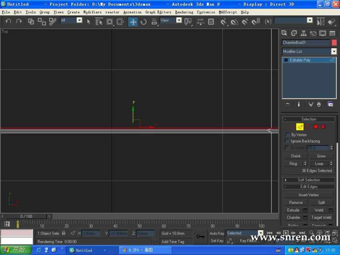Click the Configure Modifier Sets icon
The image size is (340, 255).
click(x=331, y=104)
